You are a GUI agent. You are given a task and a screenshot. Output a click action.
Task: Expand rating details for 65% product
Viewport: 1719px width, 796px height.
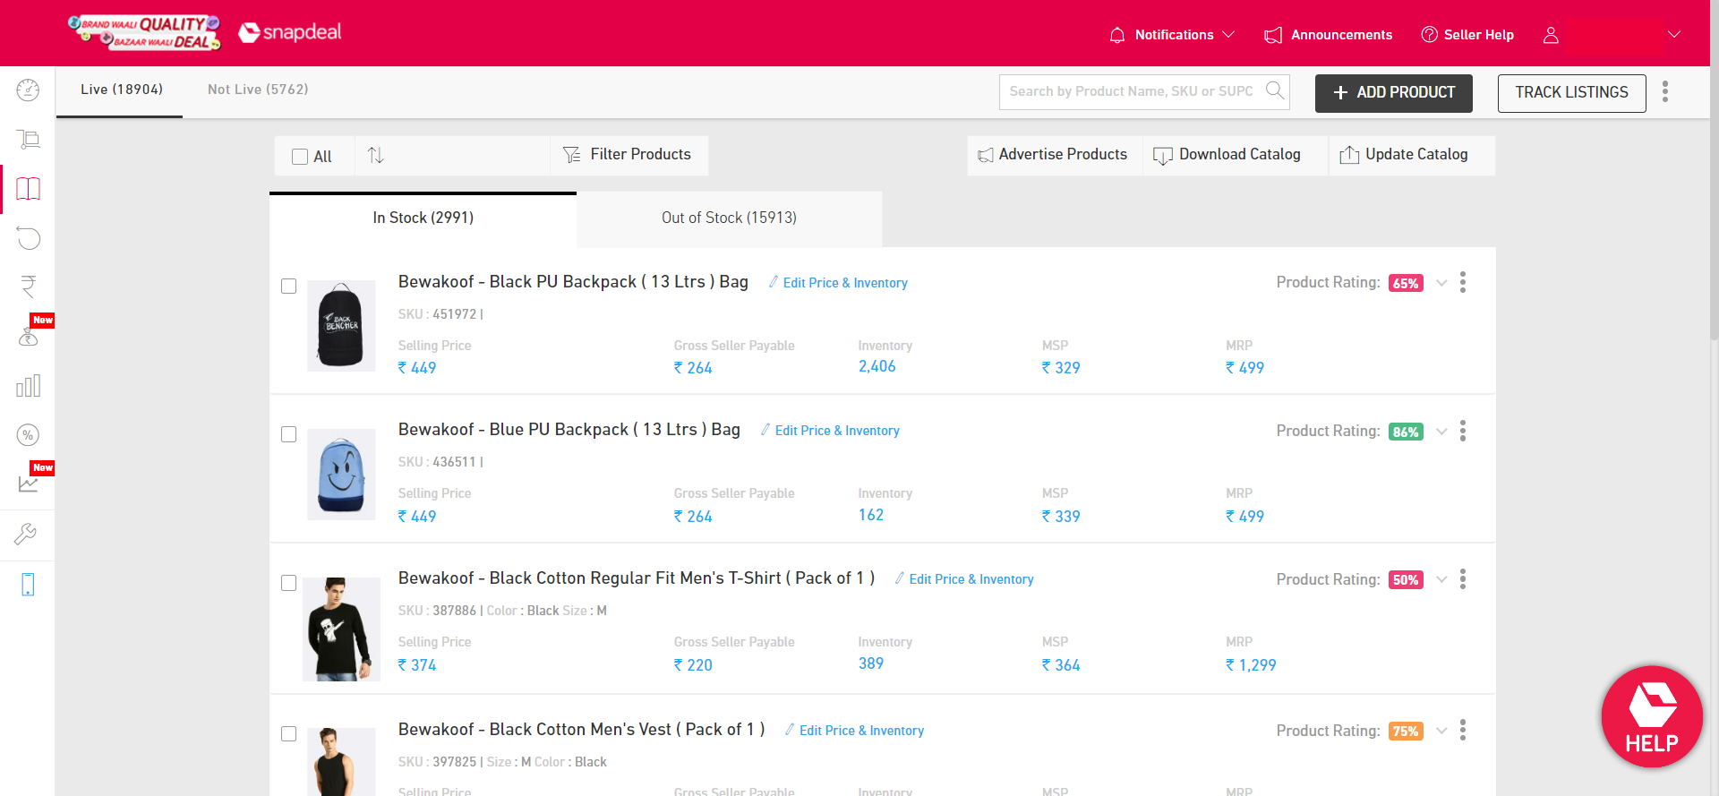click(1441, 283)
